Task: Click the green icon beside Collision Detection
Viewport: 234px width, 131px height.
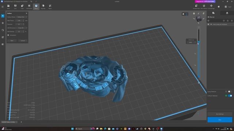Action: [226, 96]
